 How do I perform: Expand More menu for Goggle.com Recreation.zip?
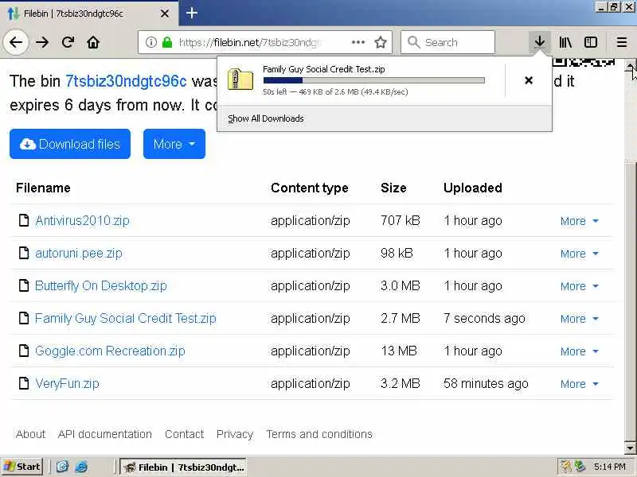580,351
